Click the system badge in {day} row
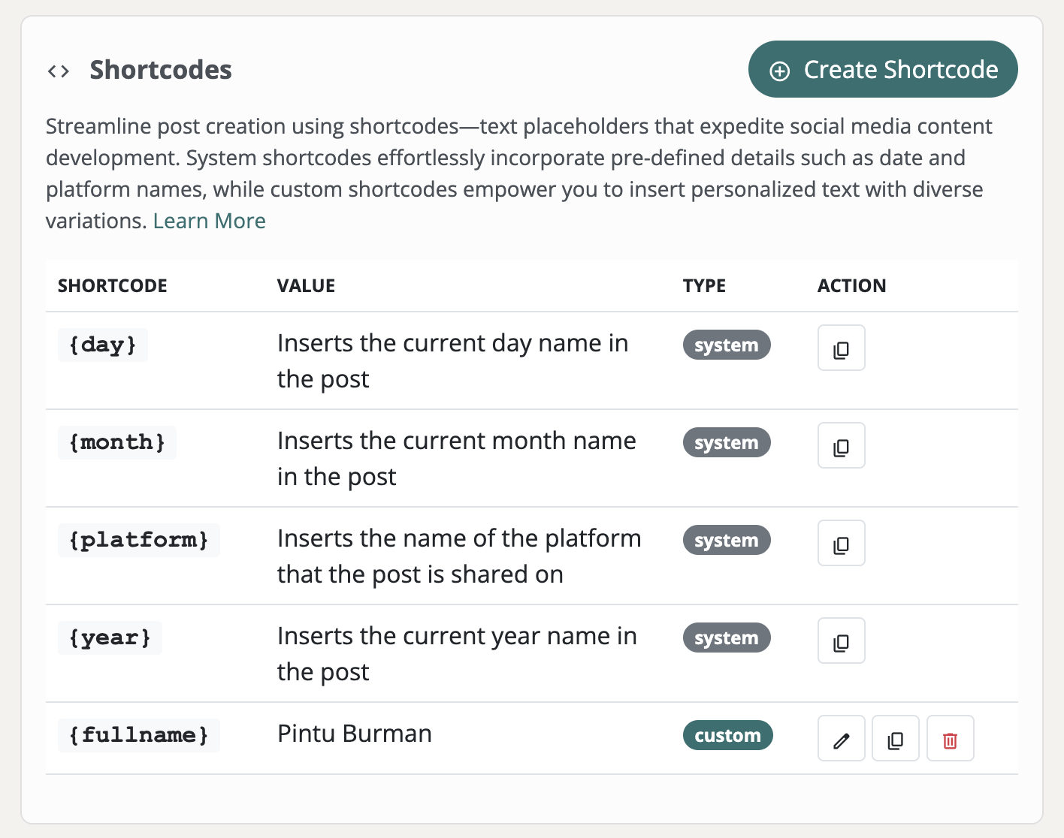Image resolution: width=1064 pixels, height=838 pixels. 726,345
